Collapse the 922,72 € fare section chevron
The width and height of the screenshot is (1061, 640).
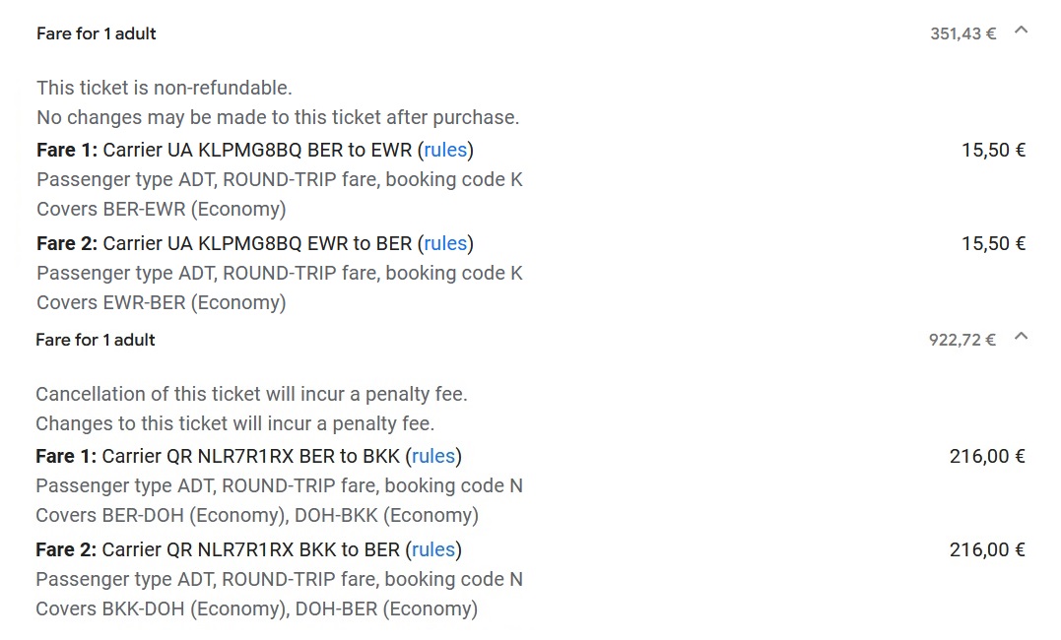click(1021, 336)
